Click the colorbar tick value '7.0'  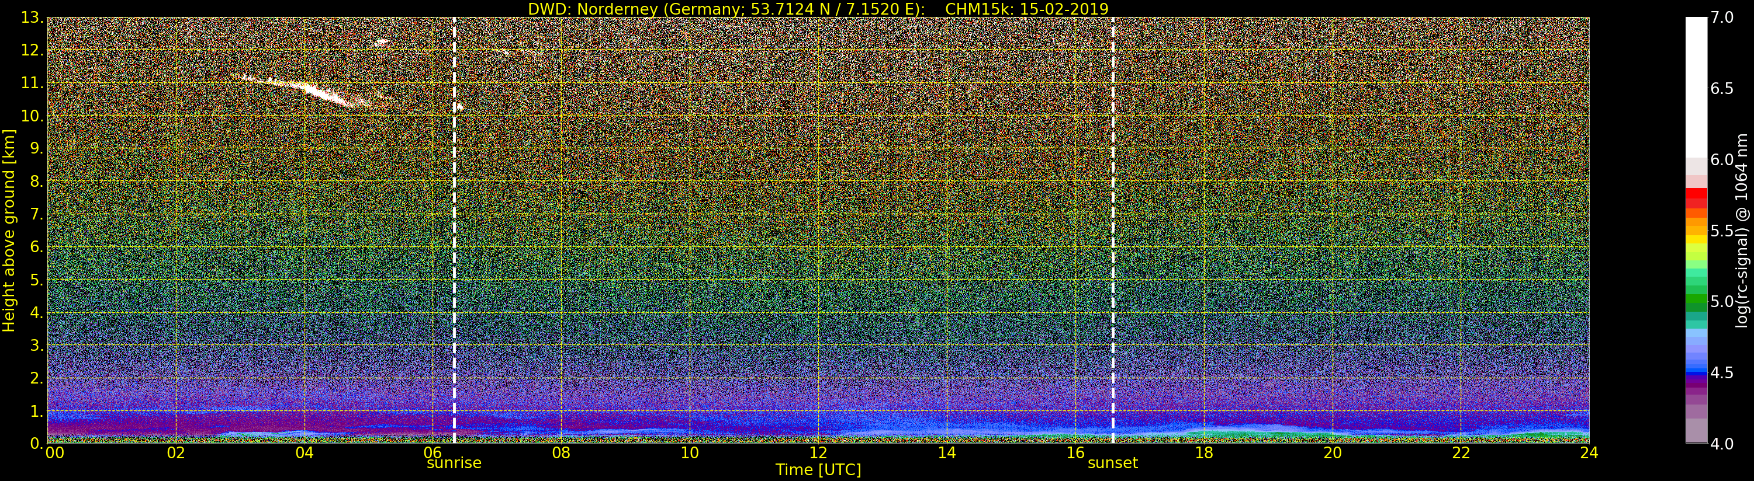(1722, 18)
